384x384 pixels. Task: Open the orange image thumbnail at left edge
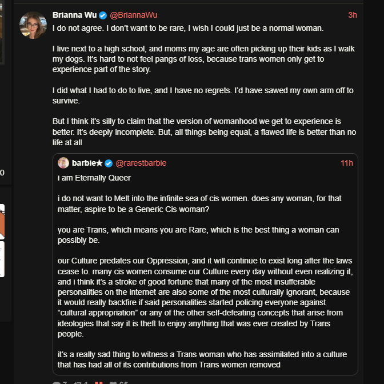click(2, 222)
